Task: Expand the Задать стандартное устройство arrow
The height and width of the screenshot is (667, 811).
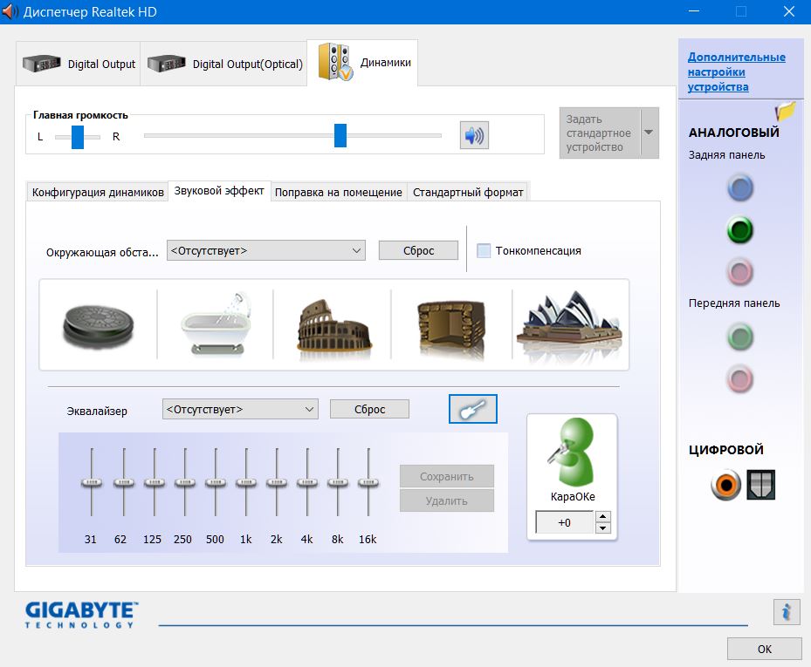Action: click(x=649, y=133)
